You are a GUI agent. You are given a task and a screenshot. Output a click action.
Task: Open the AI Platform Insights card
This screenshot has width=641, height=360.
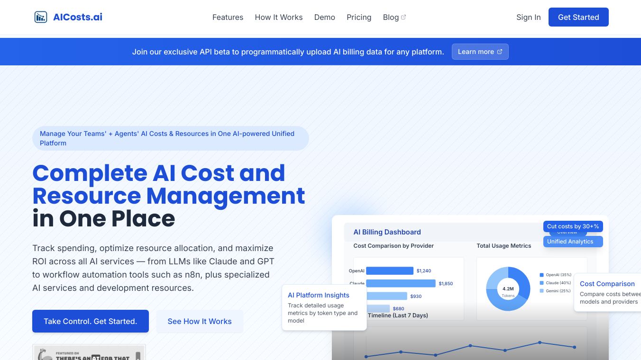tap(324, 307)
